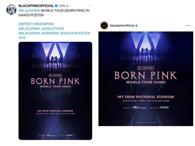Click the tweet text "IN HANOI POSTER"
This screenshot has height=146, width=195.
(x=31, y=15)
